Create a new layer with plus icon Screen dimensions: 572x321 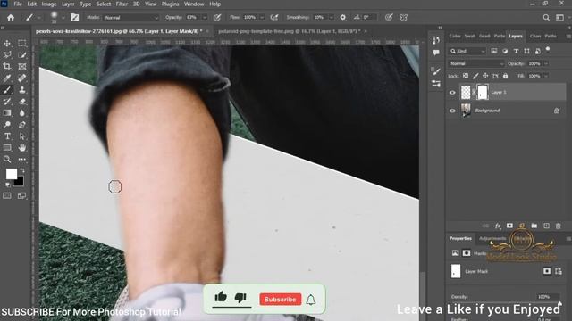[546, 226]
